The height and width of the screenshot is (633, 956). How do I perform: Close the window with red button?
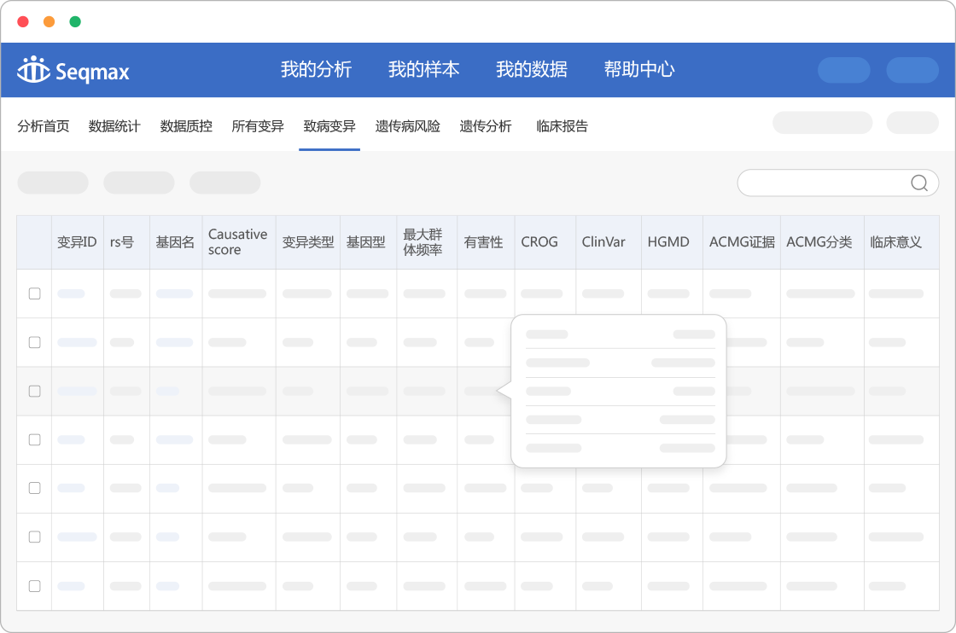point(23,22)
